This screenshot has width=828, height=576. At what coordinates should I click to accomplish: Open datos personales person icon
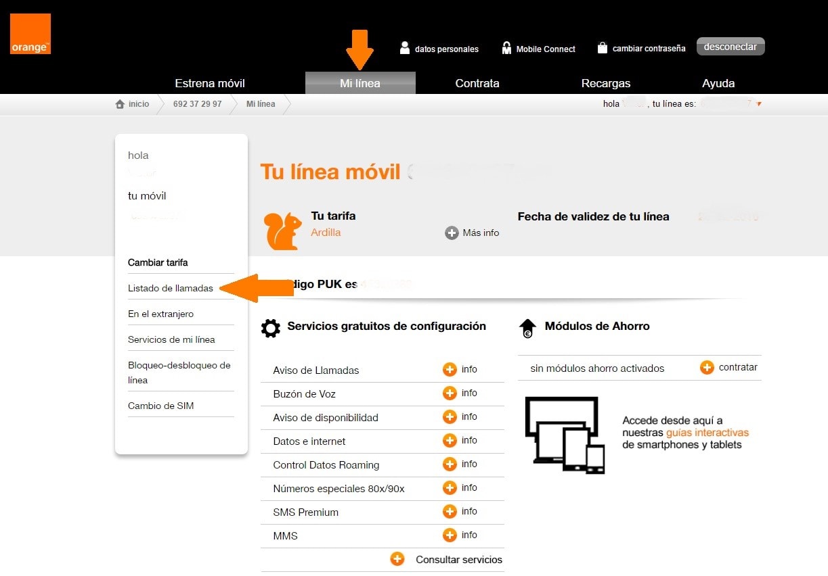[x=405, y=48]
